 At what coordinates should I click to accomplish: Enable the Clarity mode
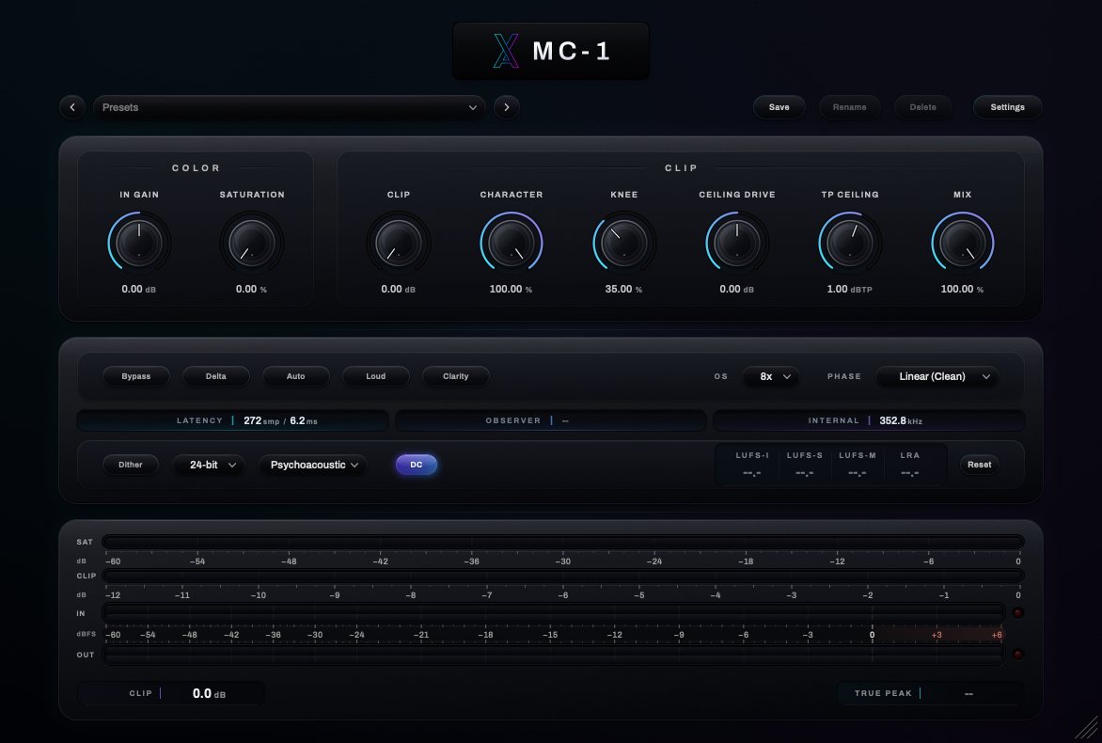(x=455, y=377)
